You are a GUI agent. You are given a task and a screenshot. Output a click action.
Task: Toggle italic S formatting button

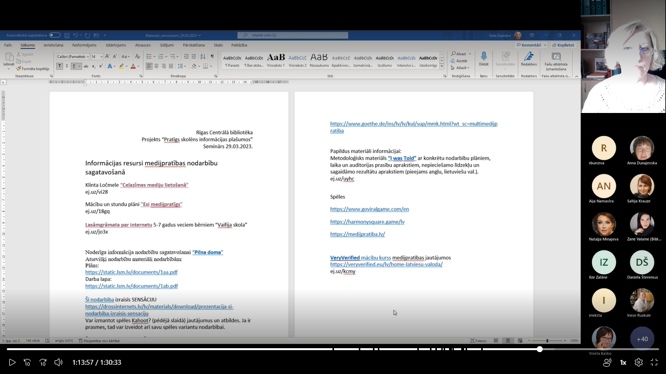point(67,66)
